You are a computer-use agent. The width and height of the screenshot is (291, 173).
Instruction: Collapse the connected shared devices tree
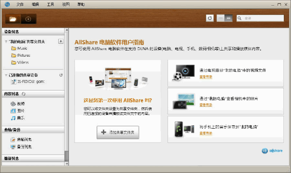[6, 75]
